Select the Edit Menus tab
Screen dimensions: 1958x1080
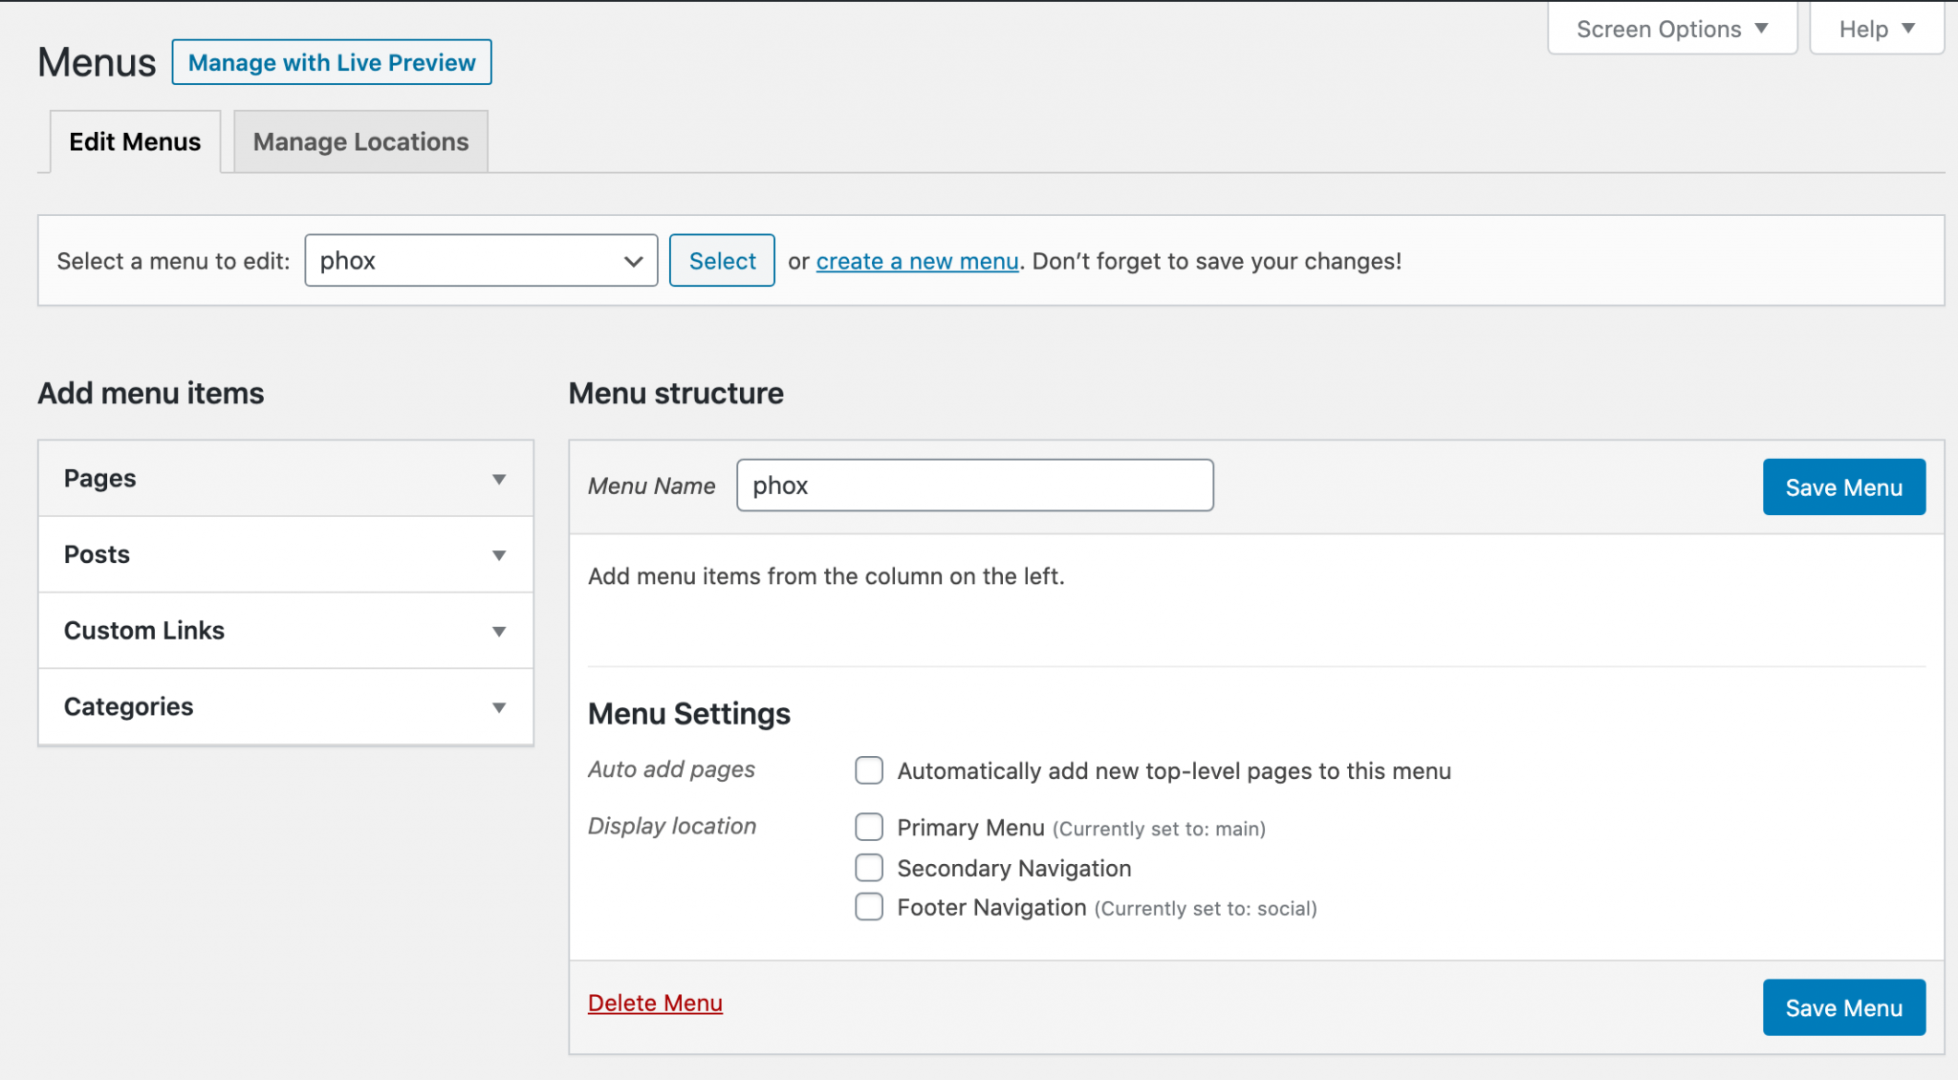point(134,141)
